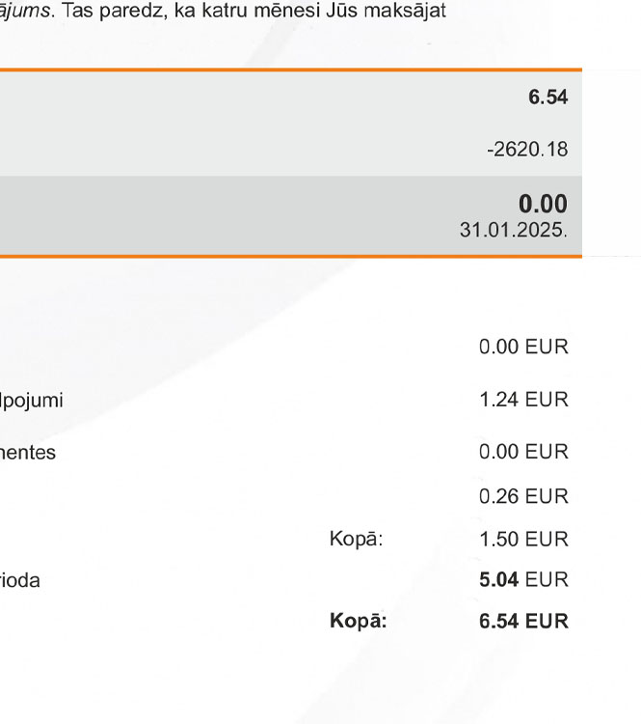Select the 5.04 EUR amount
The height and width of the screenshot is (724, 641).
(x=523, y=580)
